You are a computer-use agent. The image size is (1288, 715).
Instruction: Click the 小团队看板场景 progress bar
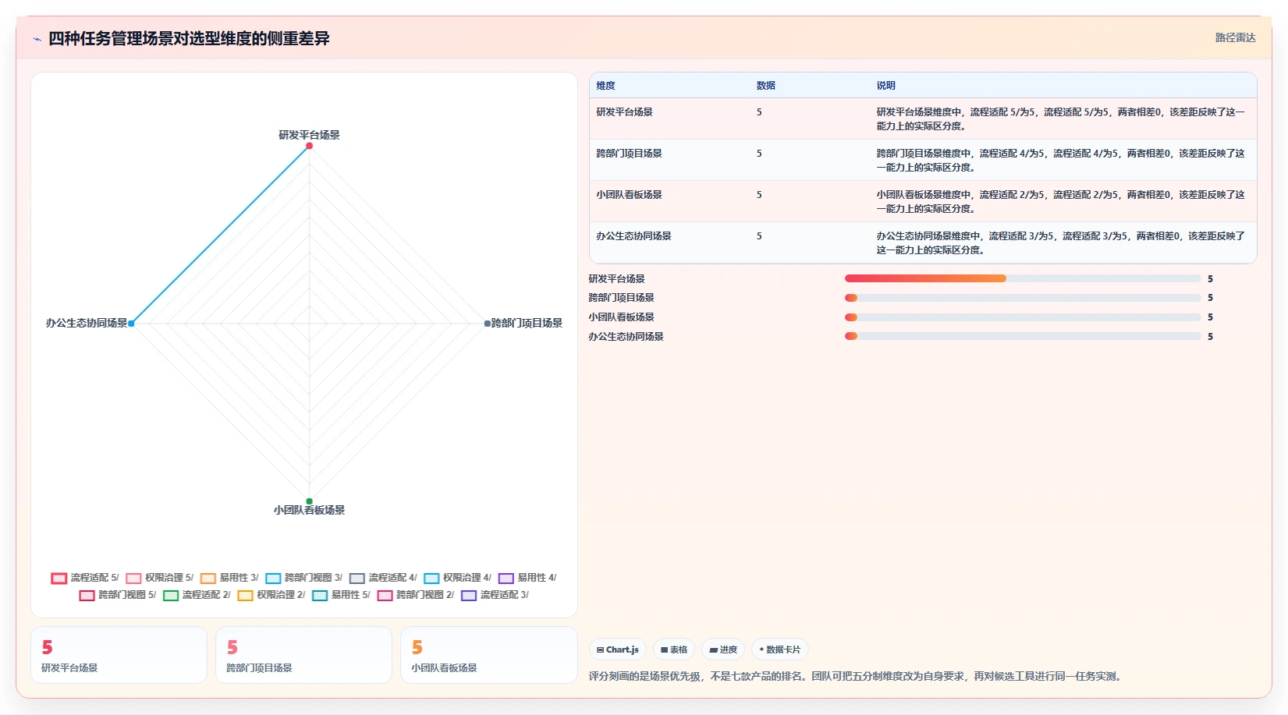(1023, 317)
